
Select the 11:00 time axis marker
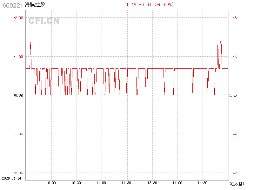(x=101, y=183)
